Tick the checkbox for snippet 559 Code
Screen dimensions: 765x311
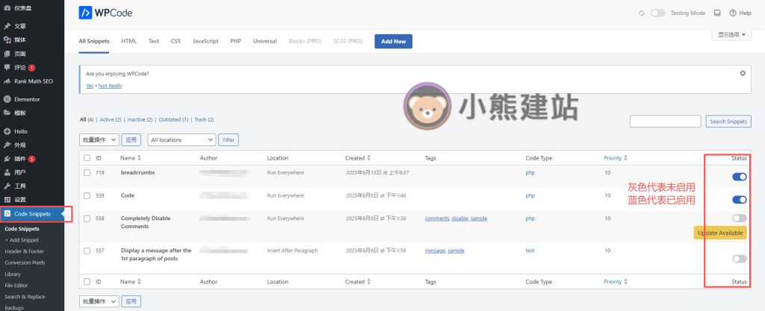coord(87,195)
